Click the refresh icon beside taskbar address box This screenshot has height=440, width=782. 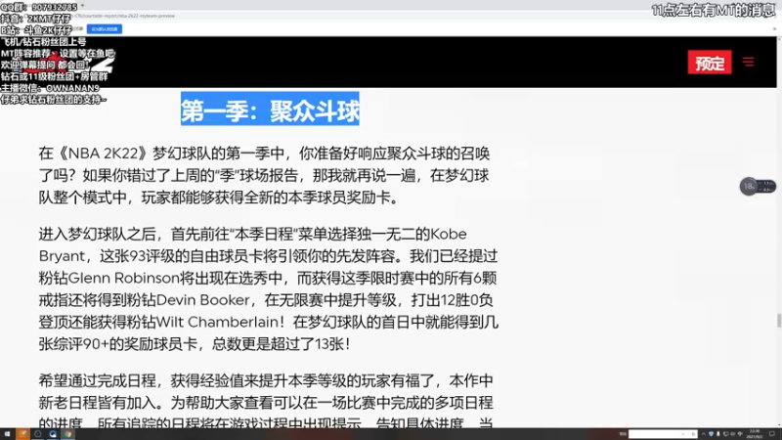click(x=693, y=434)
